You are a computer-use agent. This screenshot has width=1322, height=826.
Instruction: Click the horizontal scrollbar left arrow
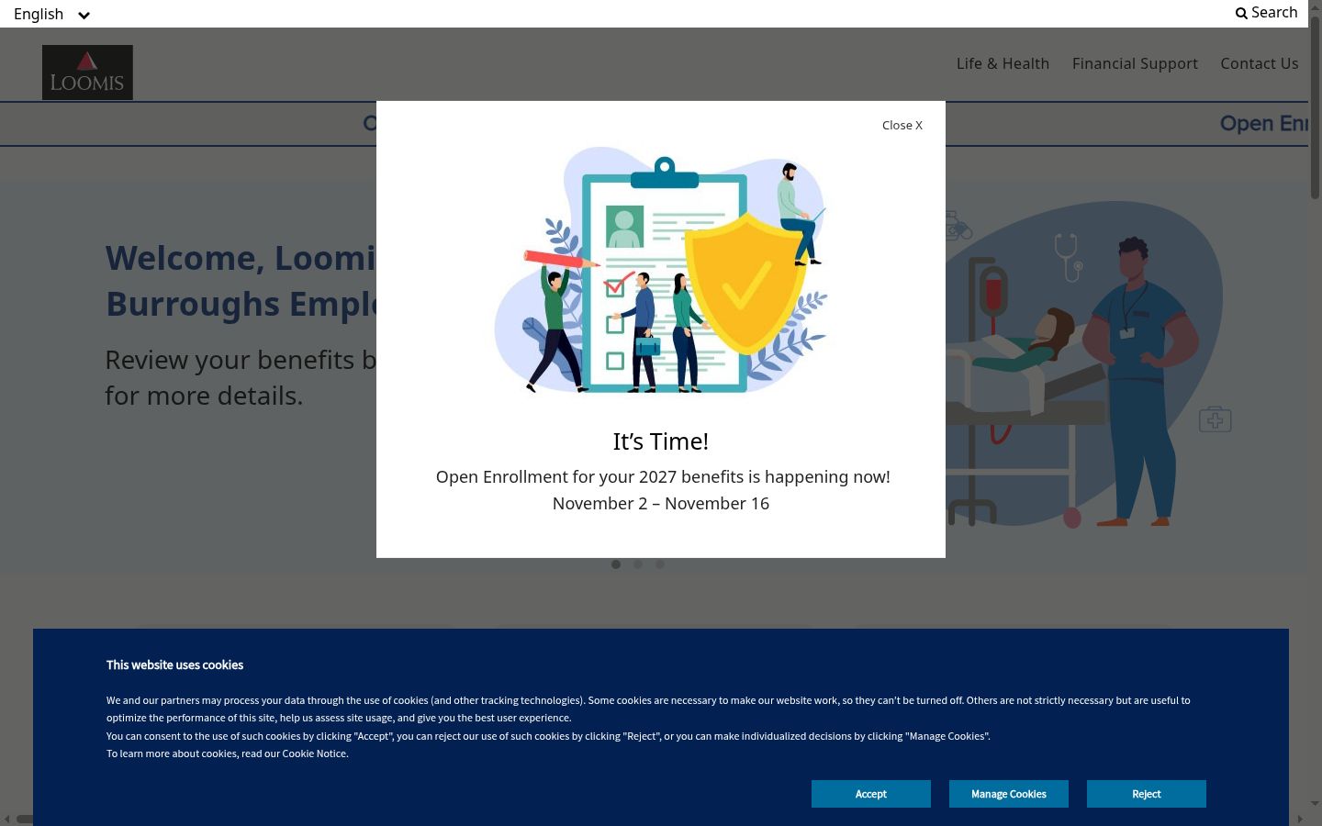pos(6,819)
